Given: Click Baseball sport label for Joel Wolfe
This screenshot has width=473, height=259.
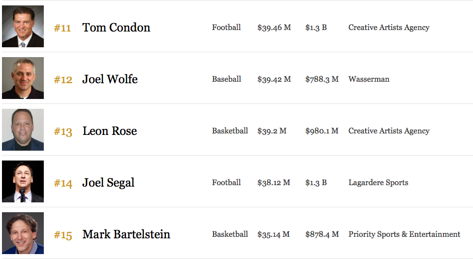Looking at the screenshot, I should tap(226, 79).
